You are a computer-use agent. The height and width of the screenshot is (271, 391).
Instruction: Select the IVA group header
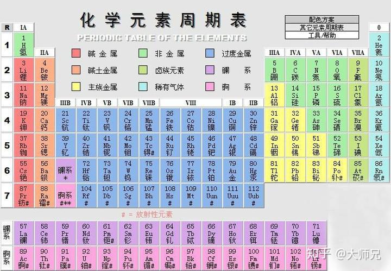point(295,53)
